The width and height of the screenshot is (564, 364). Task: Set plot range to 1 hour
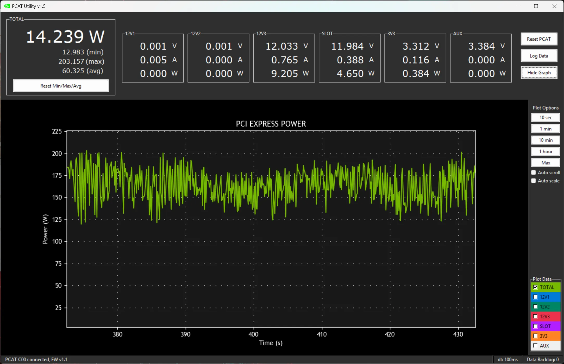[546, 151]
